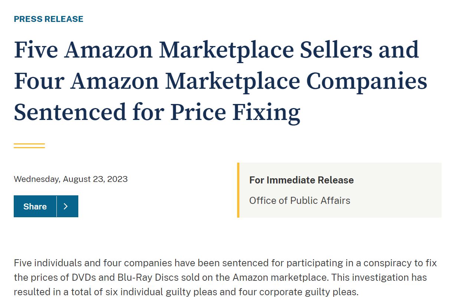Click the yellow accent bar beside release info

point(238,190)
